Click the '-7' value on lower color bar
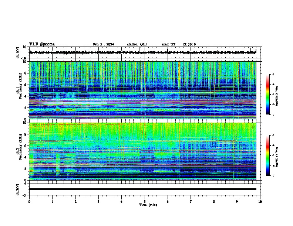 pos(273,176)
